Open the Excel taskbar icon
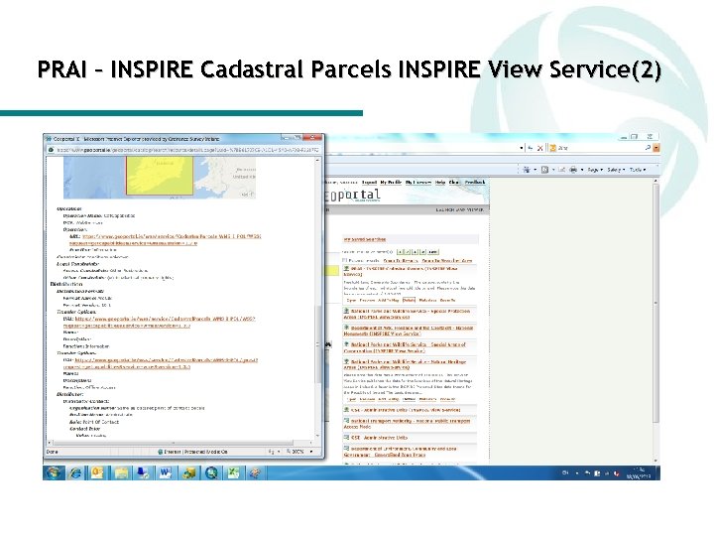 coord(234,473)
